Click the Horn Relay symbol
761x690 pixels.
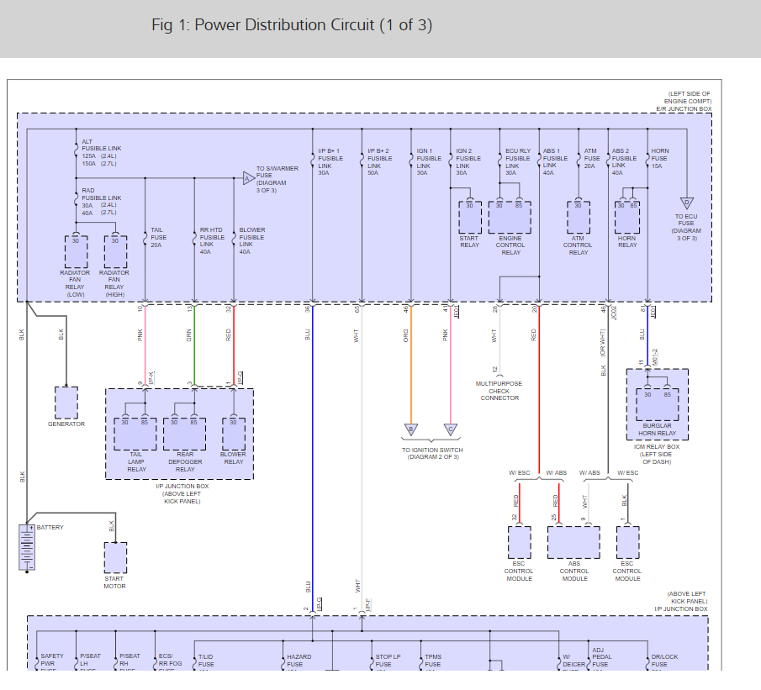[x=627, y=217]
